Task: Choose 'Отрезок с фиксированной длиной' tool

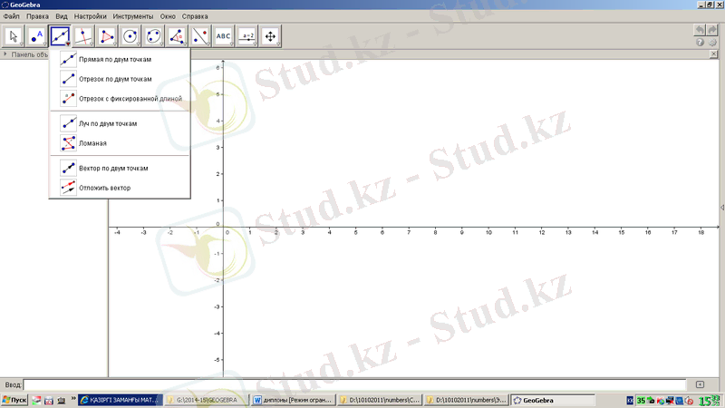Action: (120, 99)
